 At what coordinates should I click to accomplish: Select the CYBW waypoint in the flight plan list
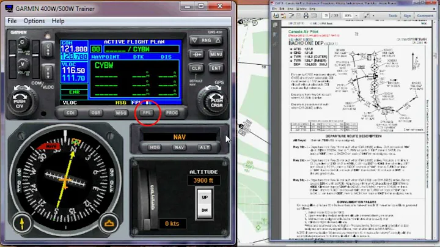click(104, 65)
